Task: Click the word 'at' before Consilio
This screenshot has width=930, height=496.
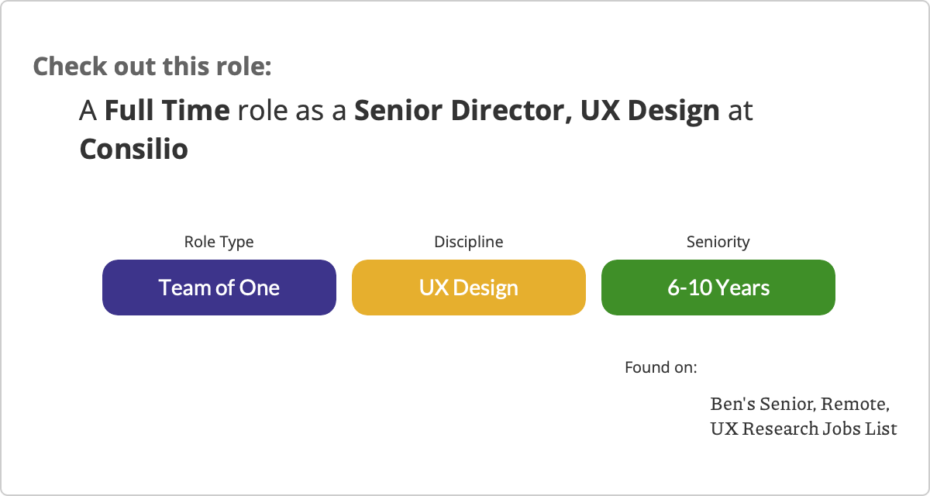Action: pyautogui.click(x=740, y=111)
